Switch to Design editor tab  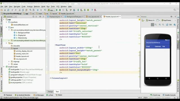50,92
